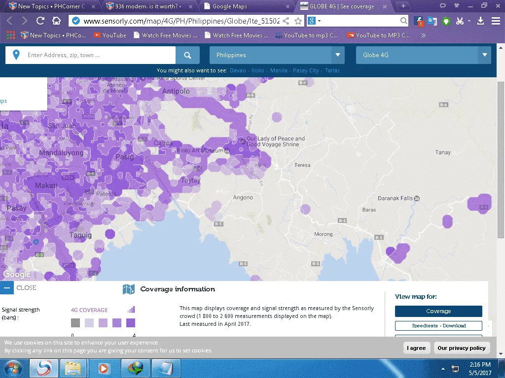The image size is (505, 378).
Task: Switch to the New Topics PHCorner tab
Action: coord(51,6)
